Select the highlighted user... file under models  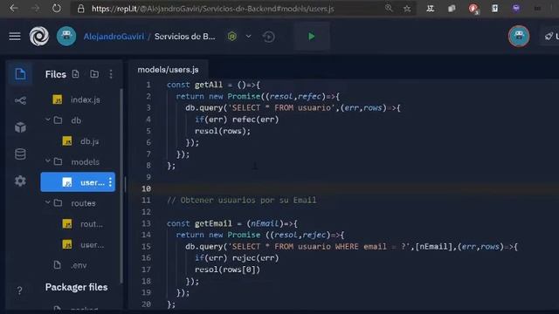(x=78, y=182)
